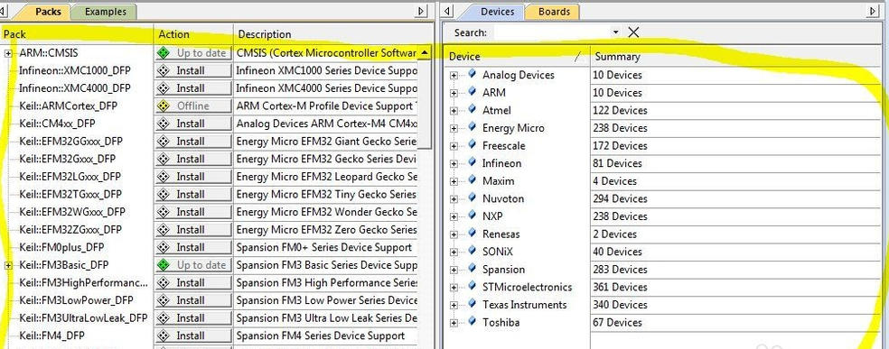Screen dimensions: 889x349
Task: Clear the search with the X icon
Action: point(634,32)
